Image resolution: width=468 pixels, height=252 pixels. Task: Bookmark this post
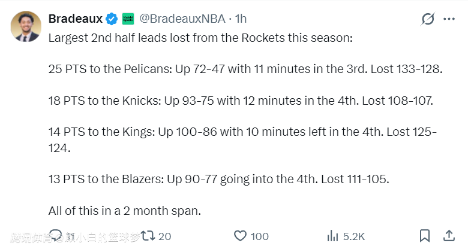click(x=424, y=236)
